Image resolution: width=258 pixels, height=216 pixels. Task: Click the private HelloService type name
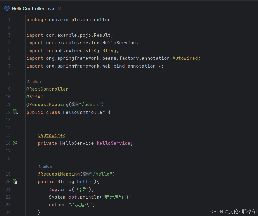77,143
